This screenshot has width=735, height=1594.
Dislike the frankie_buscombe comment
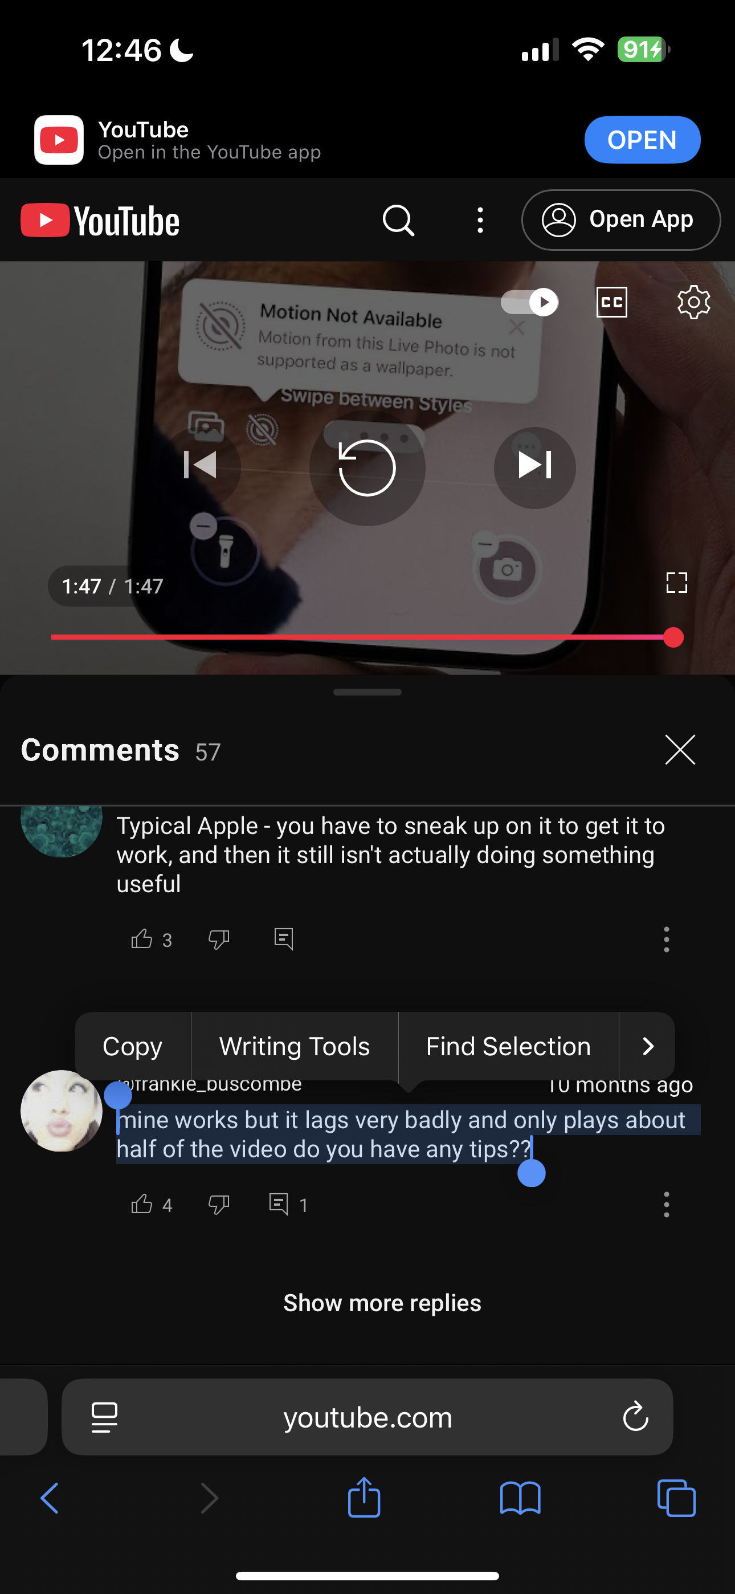218,1204
